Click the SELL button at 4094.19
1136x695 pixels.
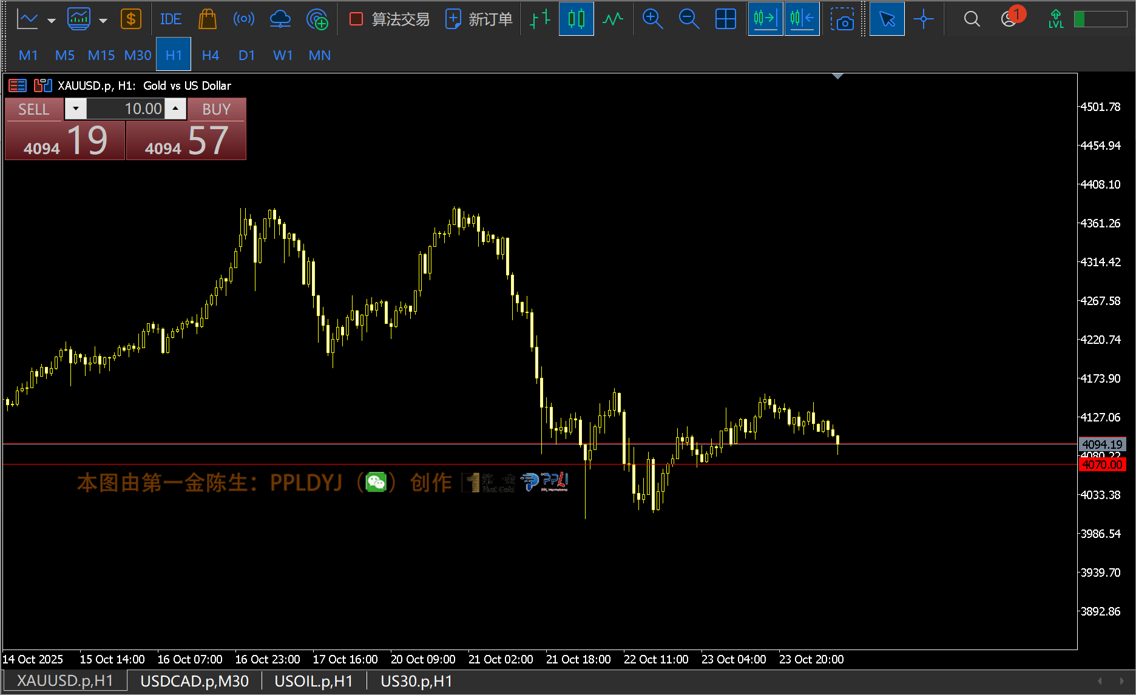pos(65,140)
